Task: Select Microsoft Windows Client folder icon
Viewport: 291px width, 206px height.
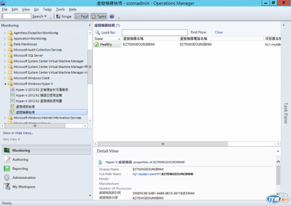Action: [x=10, y=78]
